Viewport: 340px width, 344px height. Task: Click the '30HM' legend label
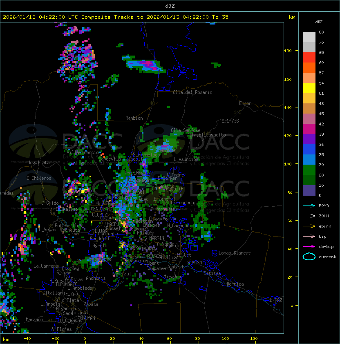click(x=324, y=216)
